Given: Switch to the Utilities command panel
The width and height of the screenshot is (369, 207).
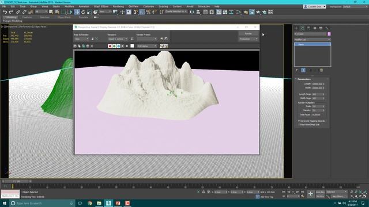Looking at the screenshot, I should tap(327, 28).
